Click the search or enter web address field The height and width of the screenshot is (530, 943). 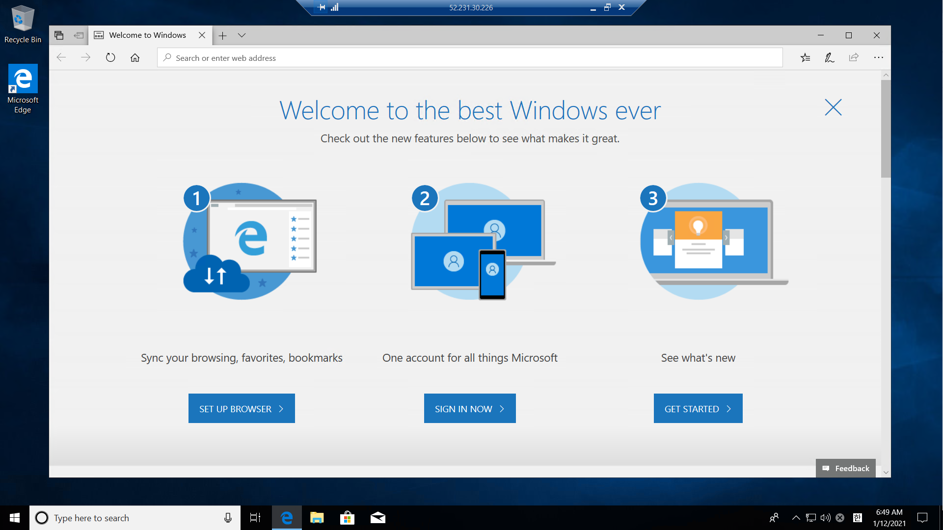[469, 58]
